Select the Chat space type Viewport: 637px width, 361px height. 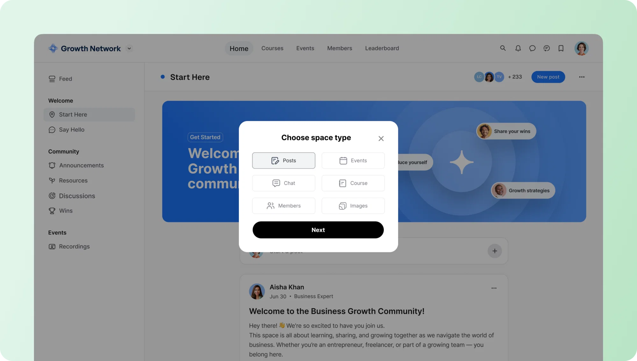(x=283, y=183)
